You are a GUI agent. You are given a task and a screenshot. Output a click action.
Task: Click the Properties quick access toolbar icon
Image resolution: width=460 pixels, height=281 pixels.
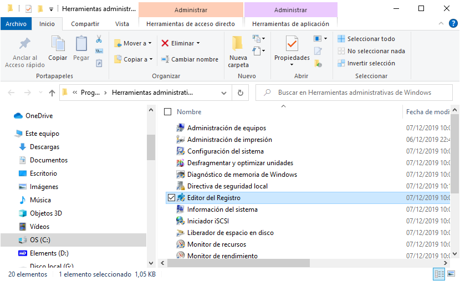point(28,9)
